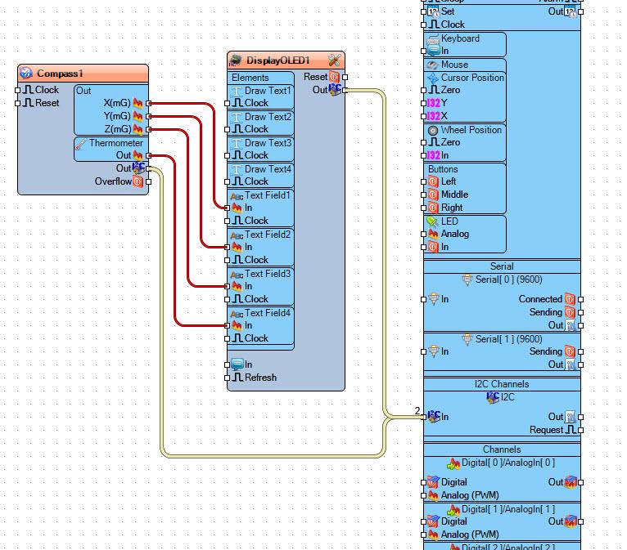This screenshot has width=627, height=550.
Task: Click the X(mG) output pin on Compass1
Action: point(149,103)
